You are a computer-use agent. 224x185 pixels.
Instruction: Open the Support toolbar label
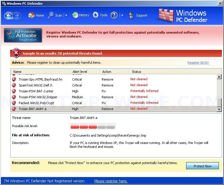pyautogui.click(x=142, y=15)
